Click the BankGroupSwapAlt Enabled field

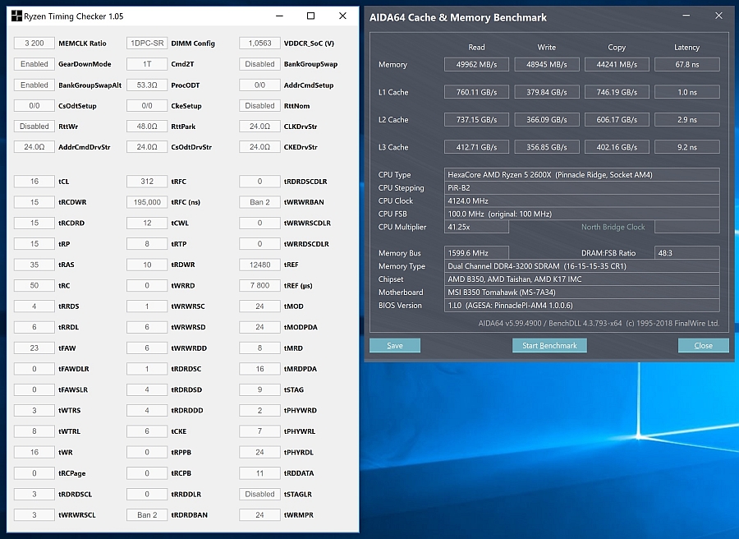(x=34, y=85)
